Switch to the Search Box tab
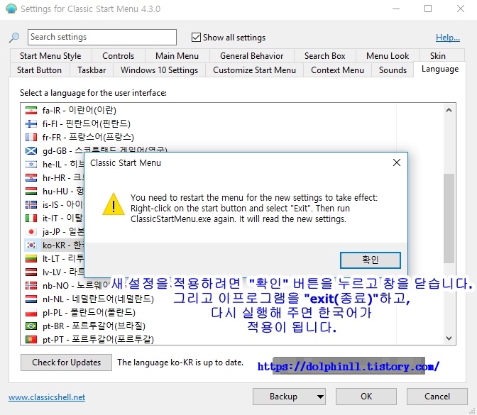Image resolution: width=477 pixels, height=415 pixels. click(325, 56)
